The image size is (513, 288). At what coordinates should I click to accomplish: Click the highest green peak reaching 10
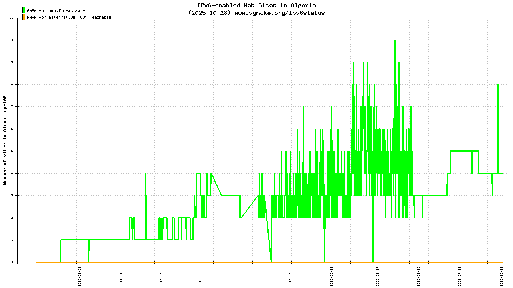click(395, 41)
